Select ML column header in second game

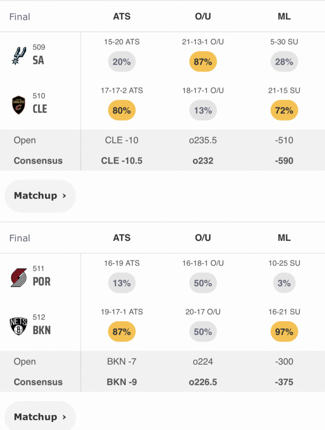click(284, 238)
